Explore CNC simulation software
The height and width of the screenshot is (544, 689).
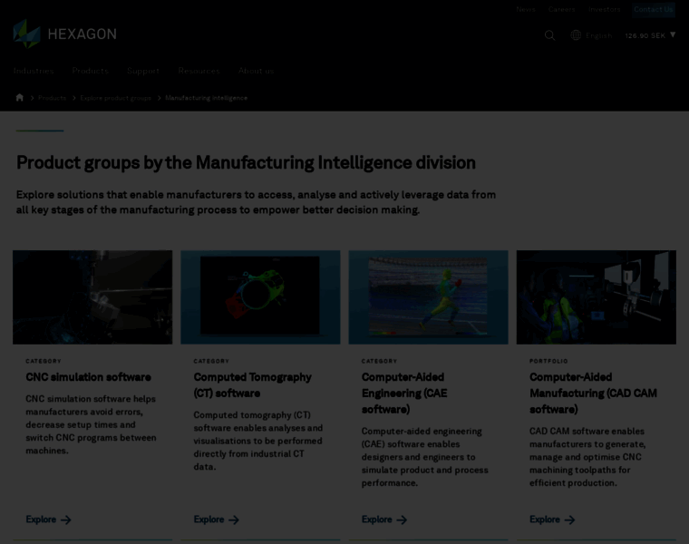coord(48,520)
